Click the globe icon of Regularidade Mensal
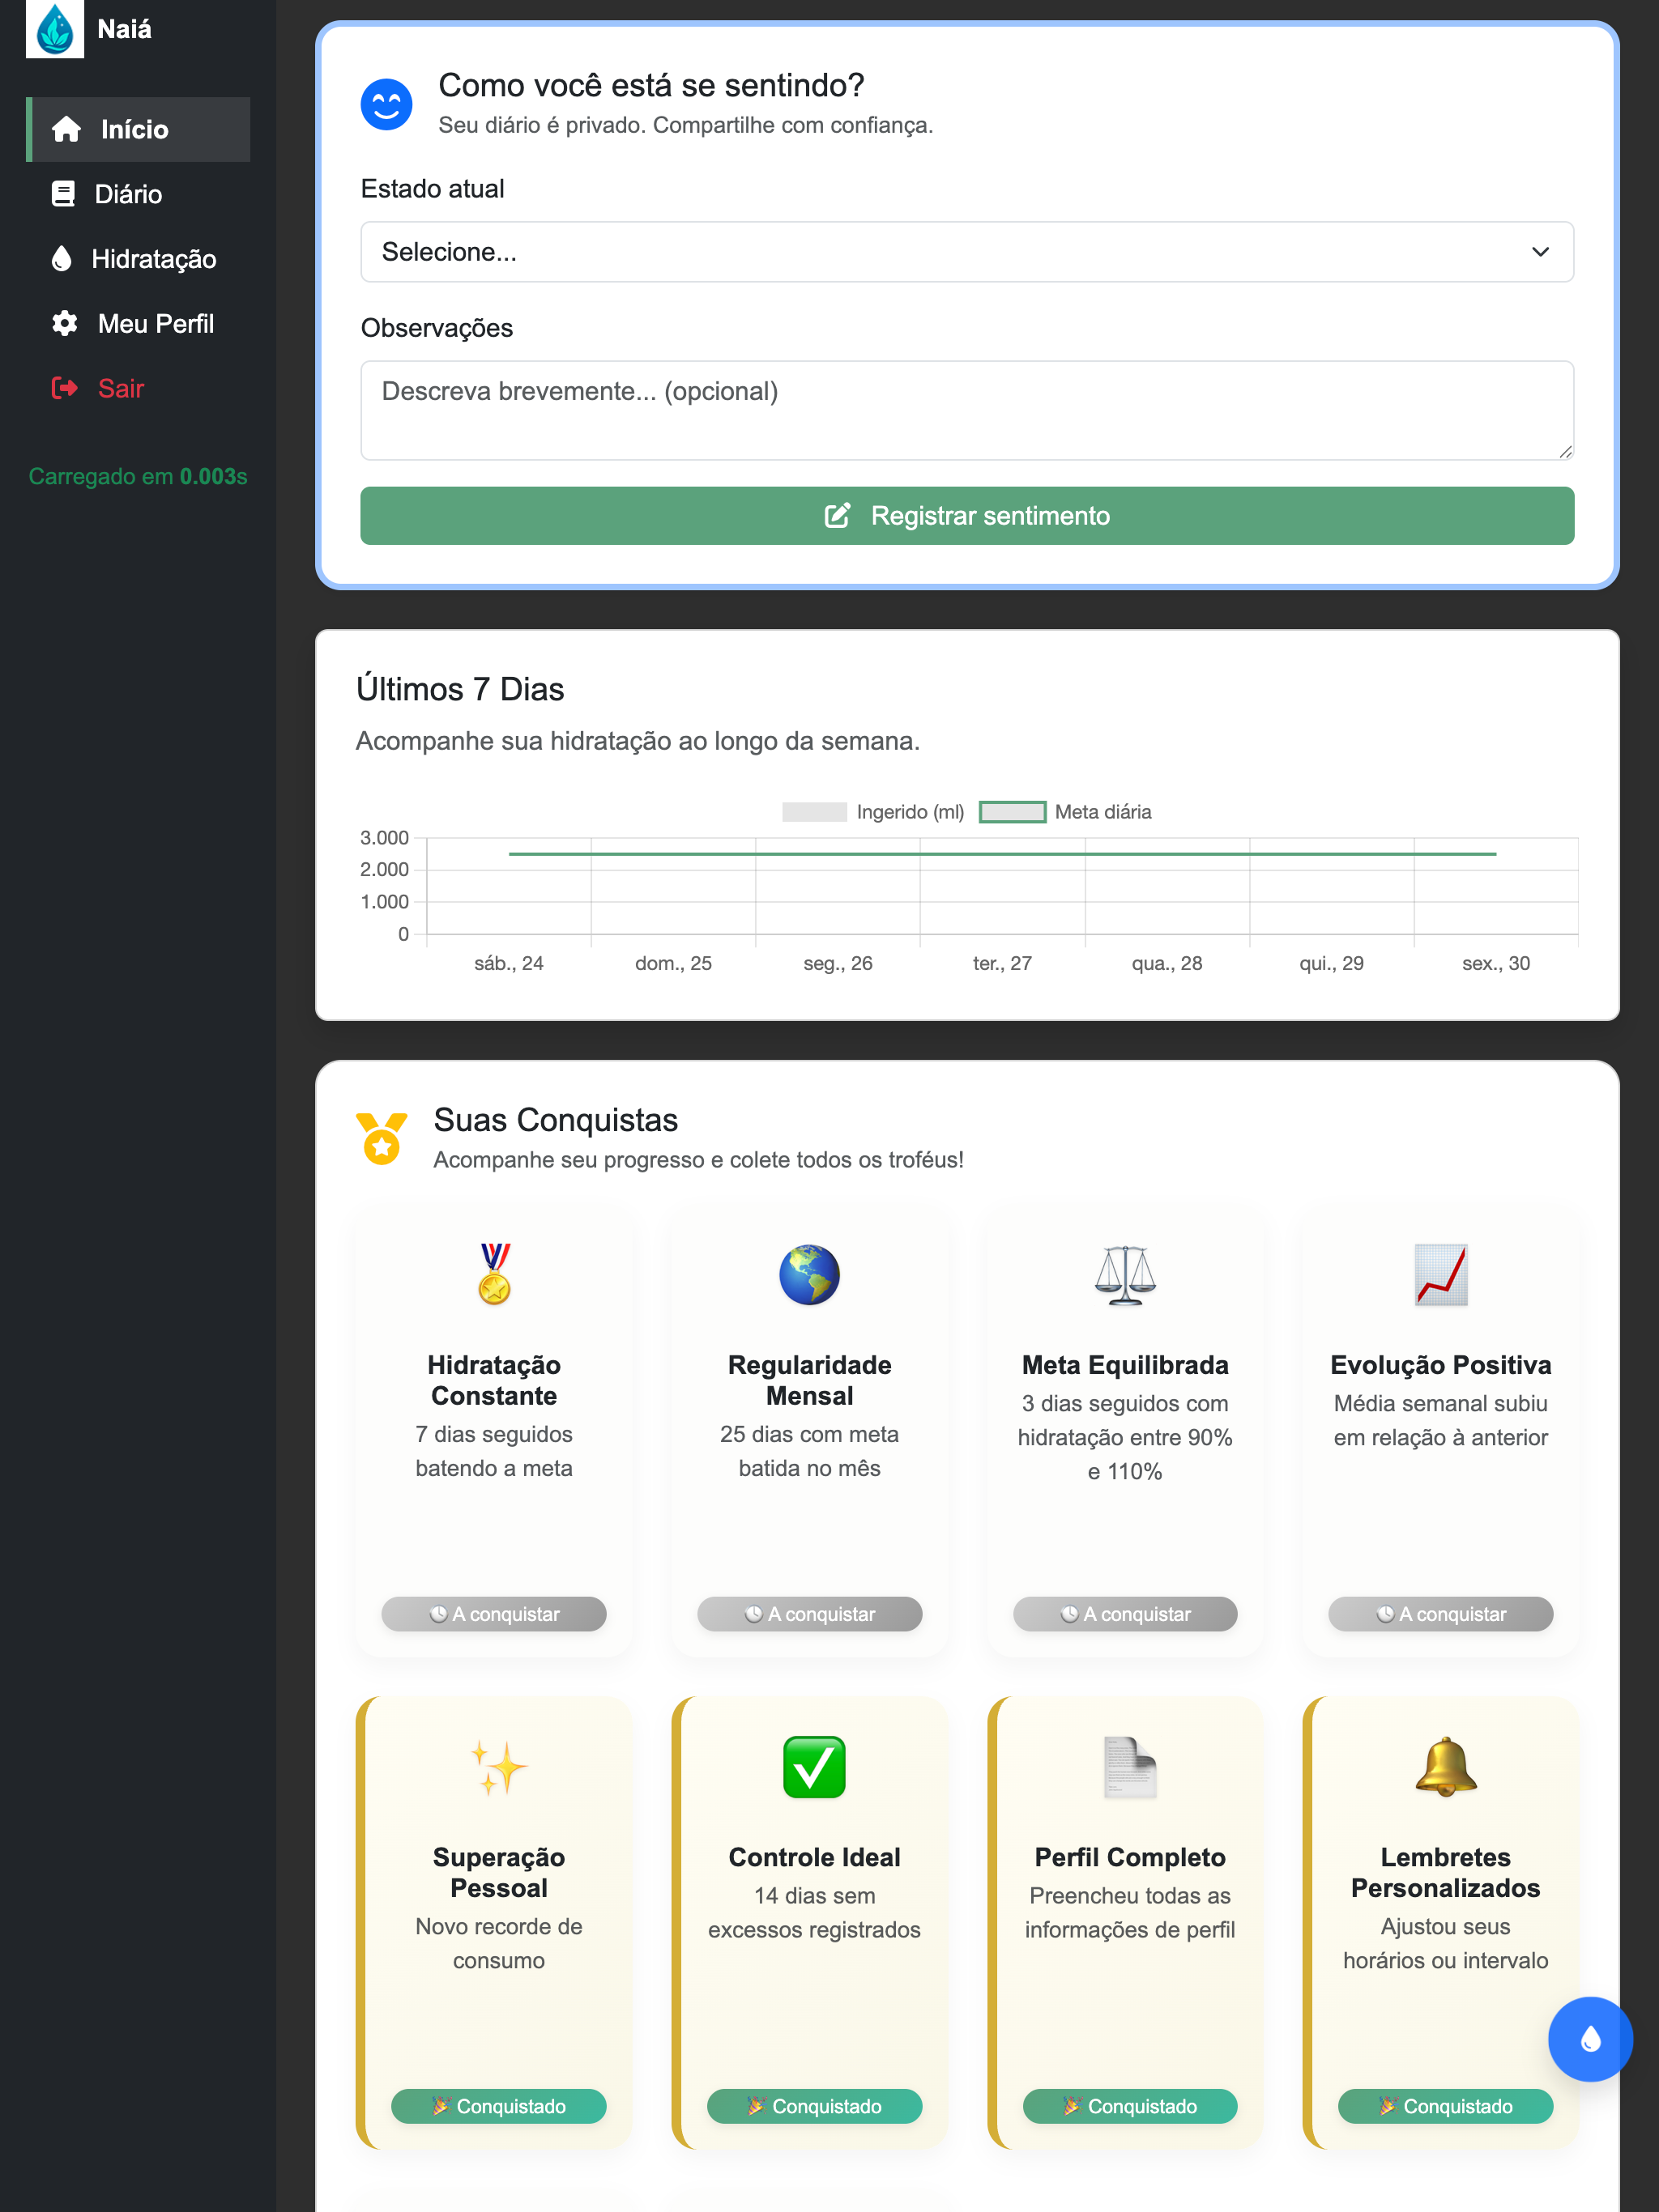Screen dimensions: 1659x2212 (x=809, y=1275)
